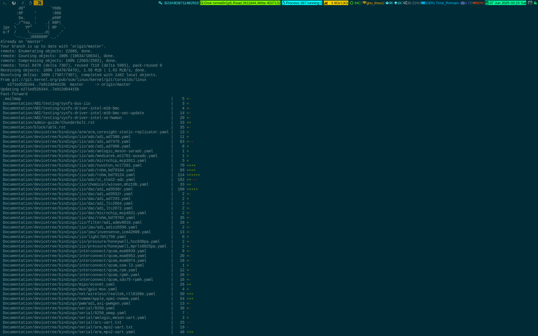Open the disk nvme0n1p5 status block
Image resolution: width=538 pixels, height=336 pixels.
pos(240,3)
